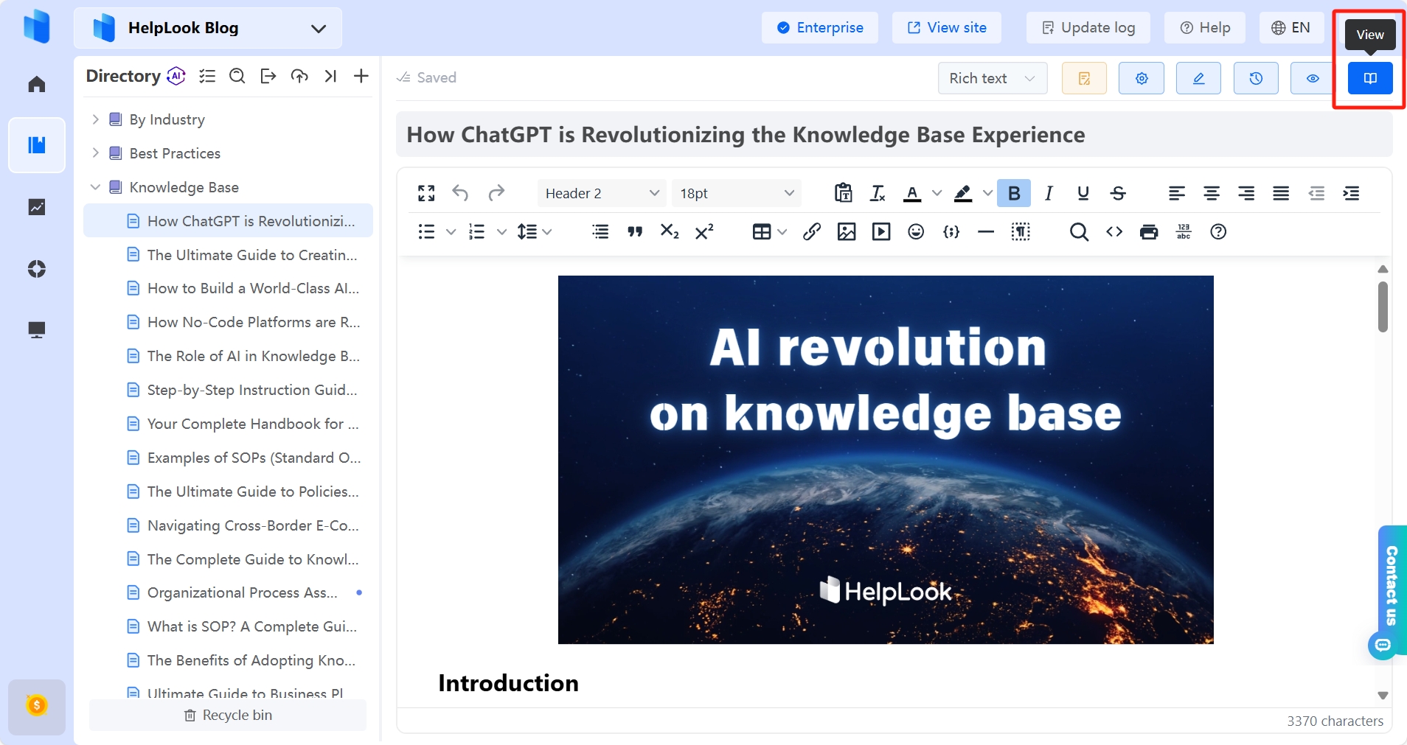
Task: Open find and replace search
Action: [x=1079, y=232]
